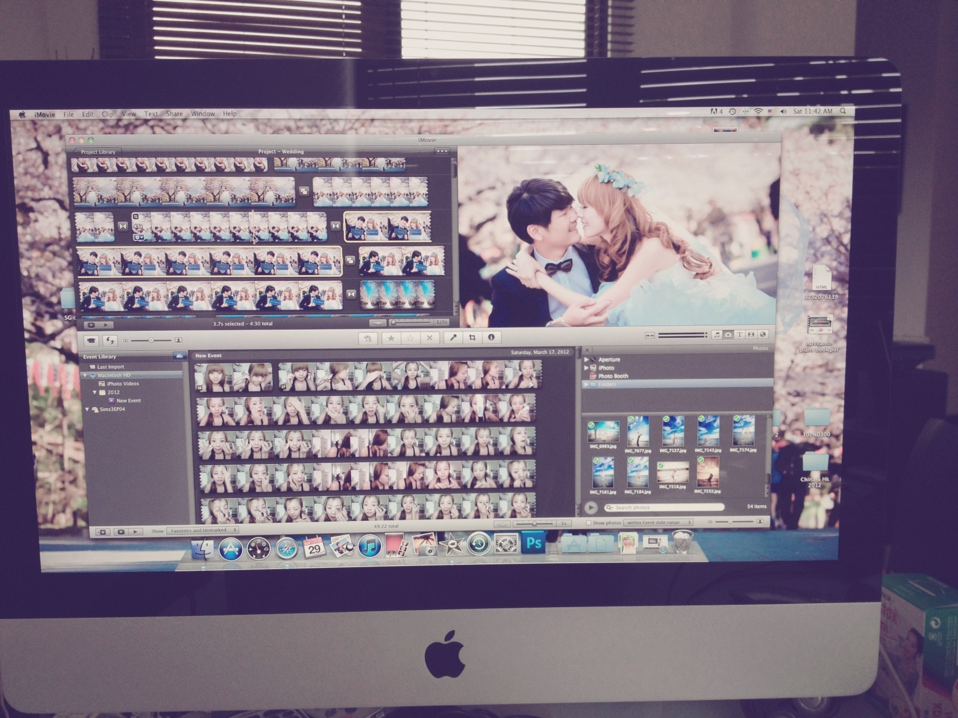The width and height of the screenshot is (958, 718).
Task: Toggle audio skimming button beside volume meter
Action: [x=650, y=336]
